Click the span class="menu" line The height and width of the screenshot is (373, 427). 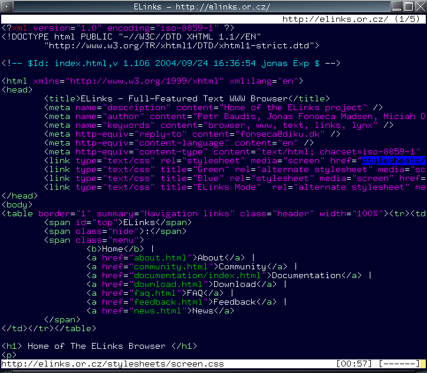tap(94, 240)
